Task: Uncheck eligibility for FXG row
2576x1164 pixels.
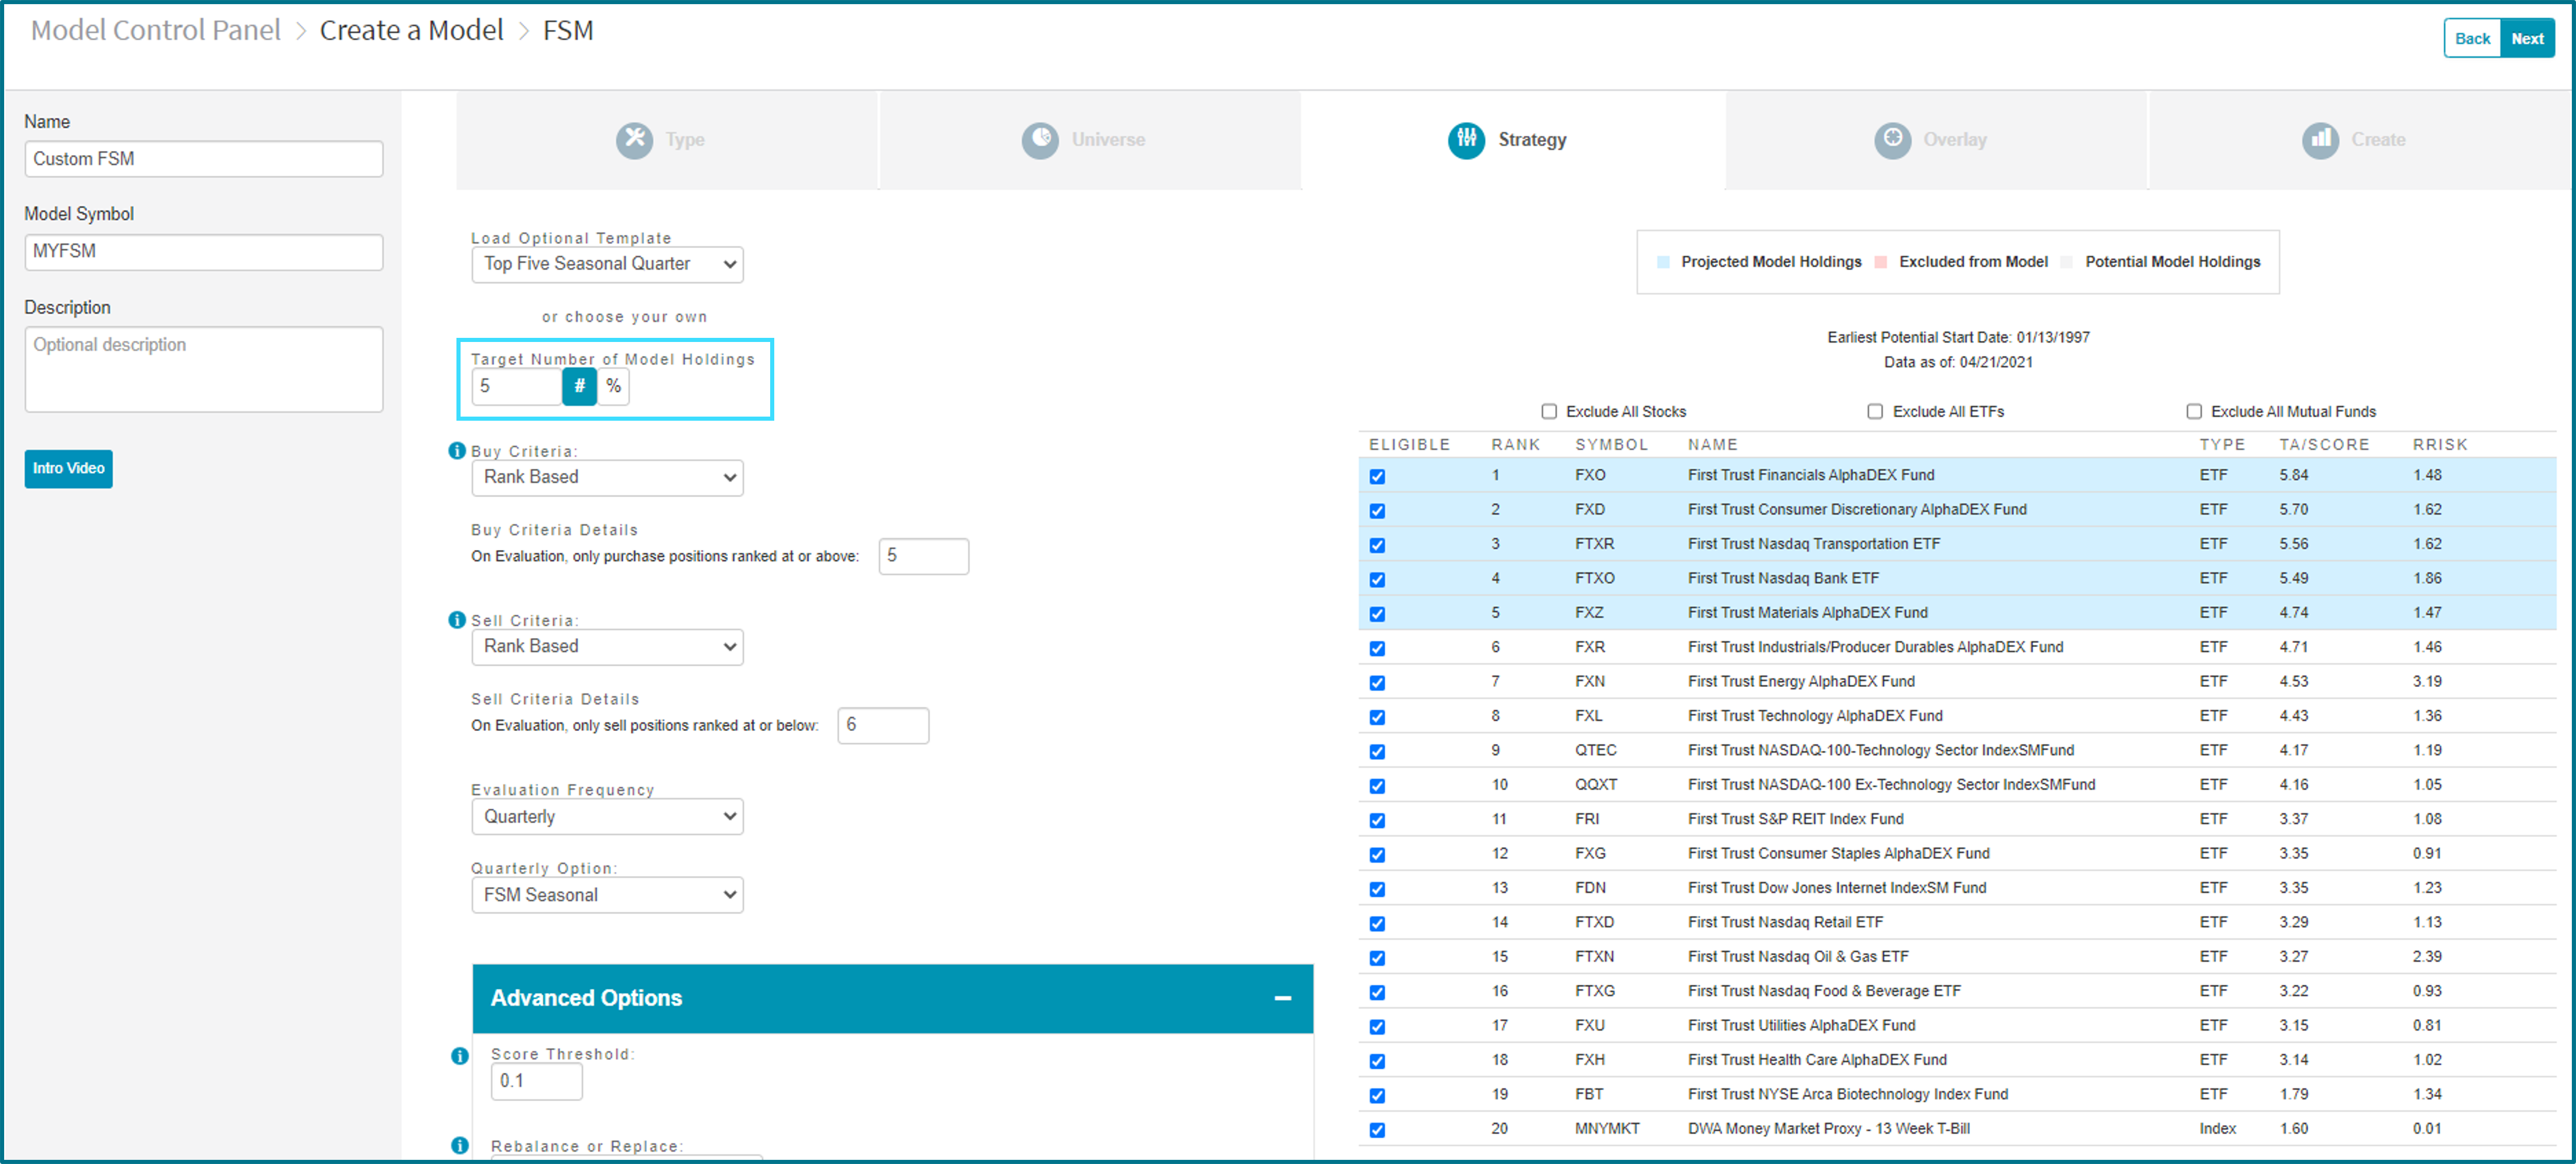Action: tap(1377, 854)
